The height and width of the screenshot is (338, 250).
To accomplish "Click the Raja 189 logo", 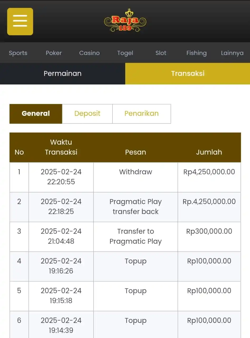I will 125,21.
